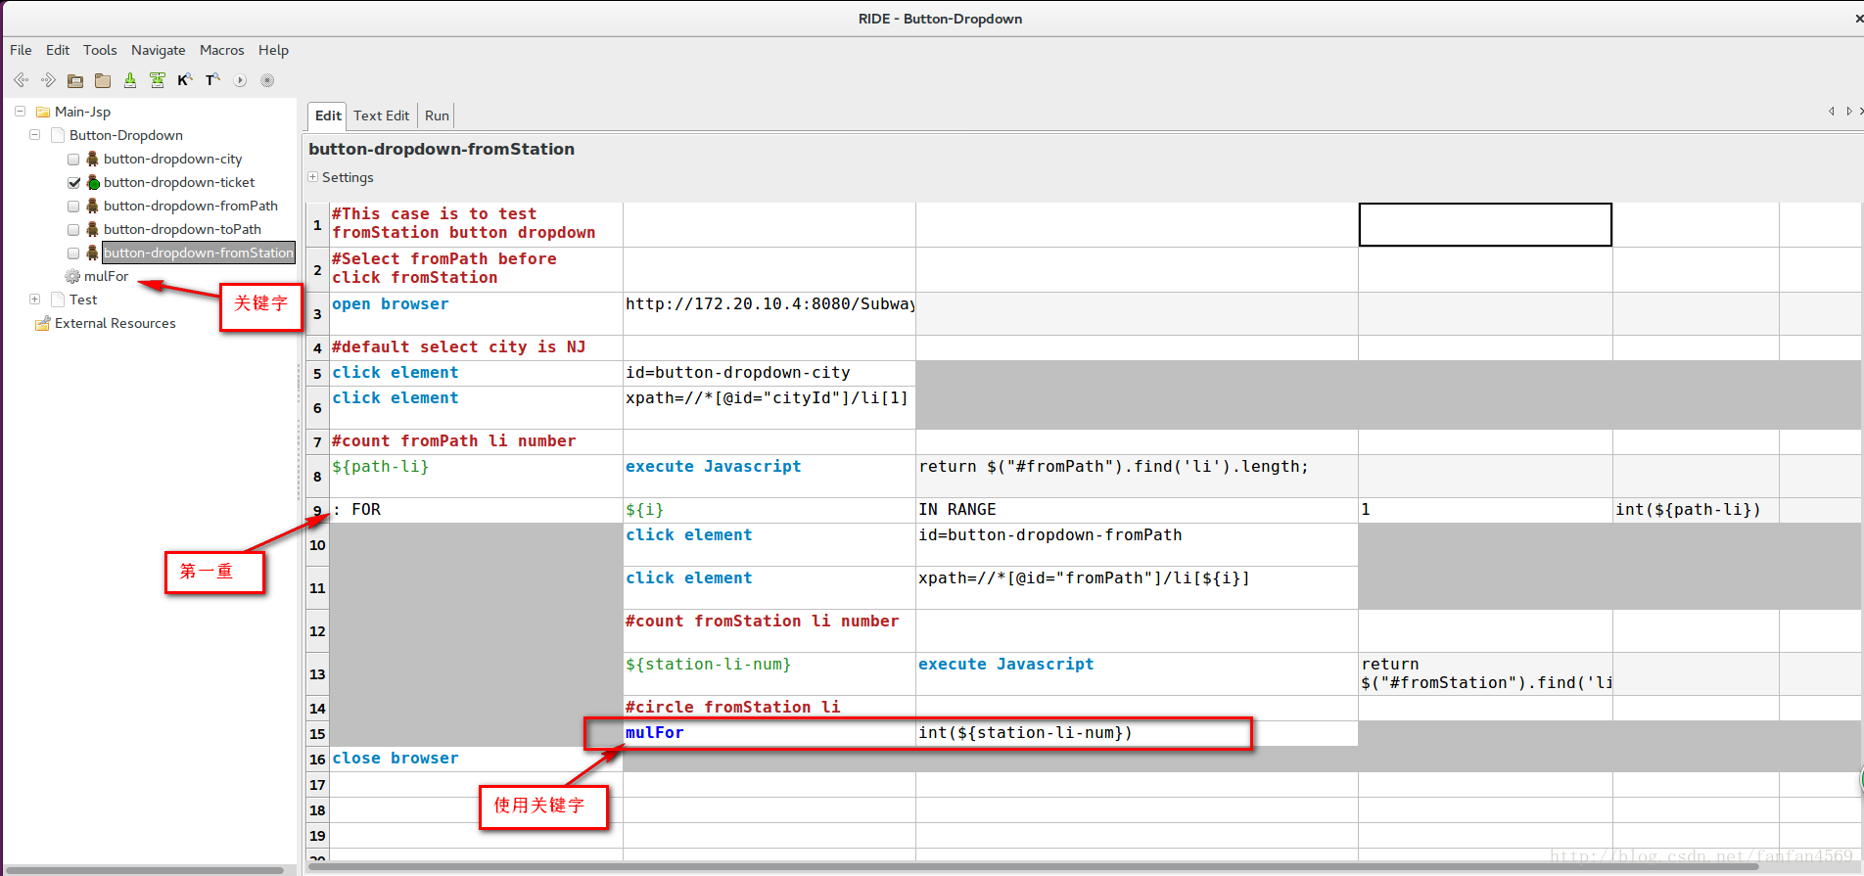Image resolution: width=1864 pixels, height=876 pixels.
Task: Check the button-dropdown-city test checkbox
Action: pyautogui.click(x=73, y=160)
